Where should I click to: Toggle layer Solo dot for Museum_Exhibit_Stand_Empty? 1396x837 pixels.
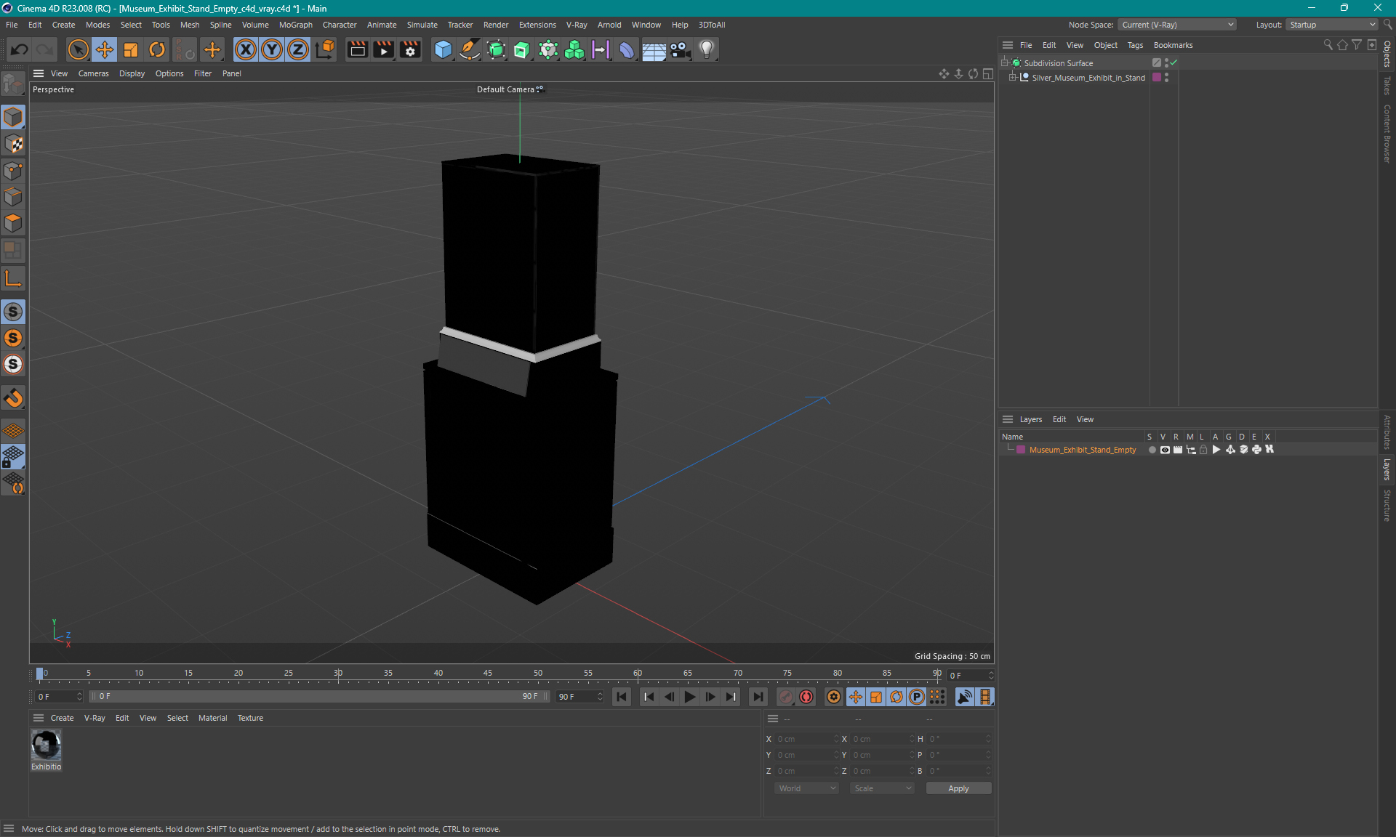click(x=1152, y=450)
